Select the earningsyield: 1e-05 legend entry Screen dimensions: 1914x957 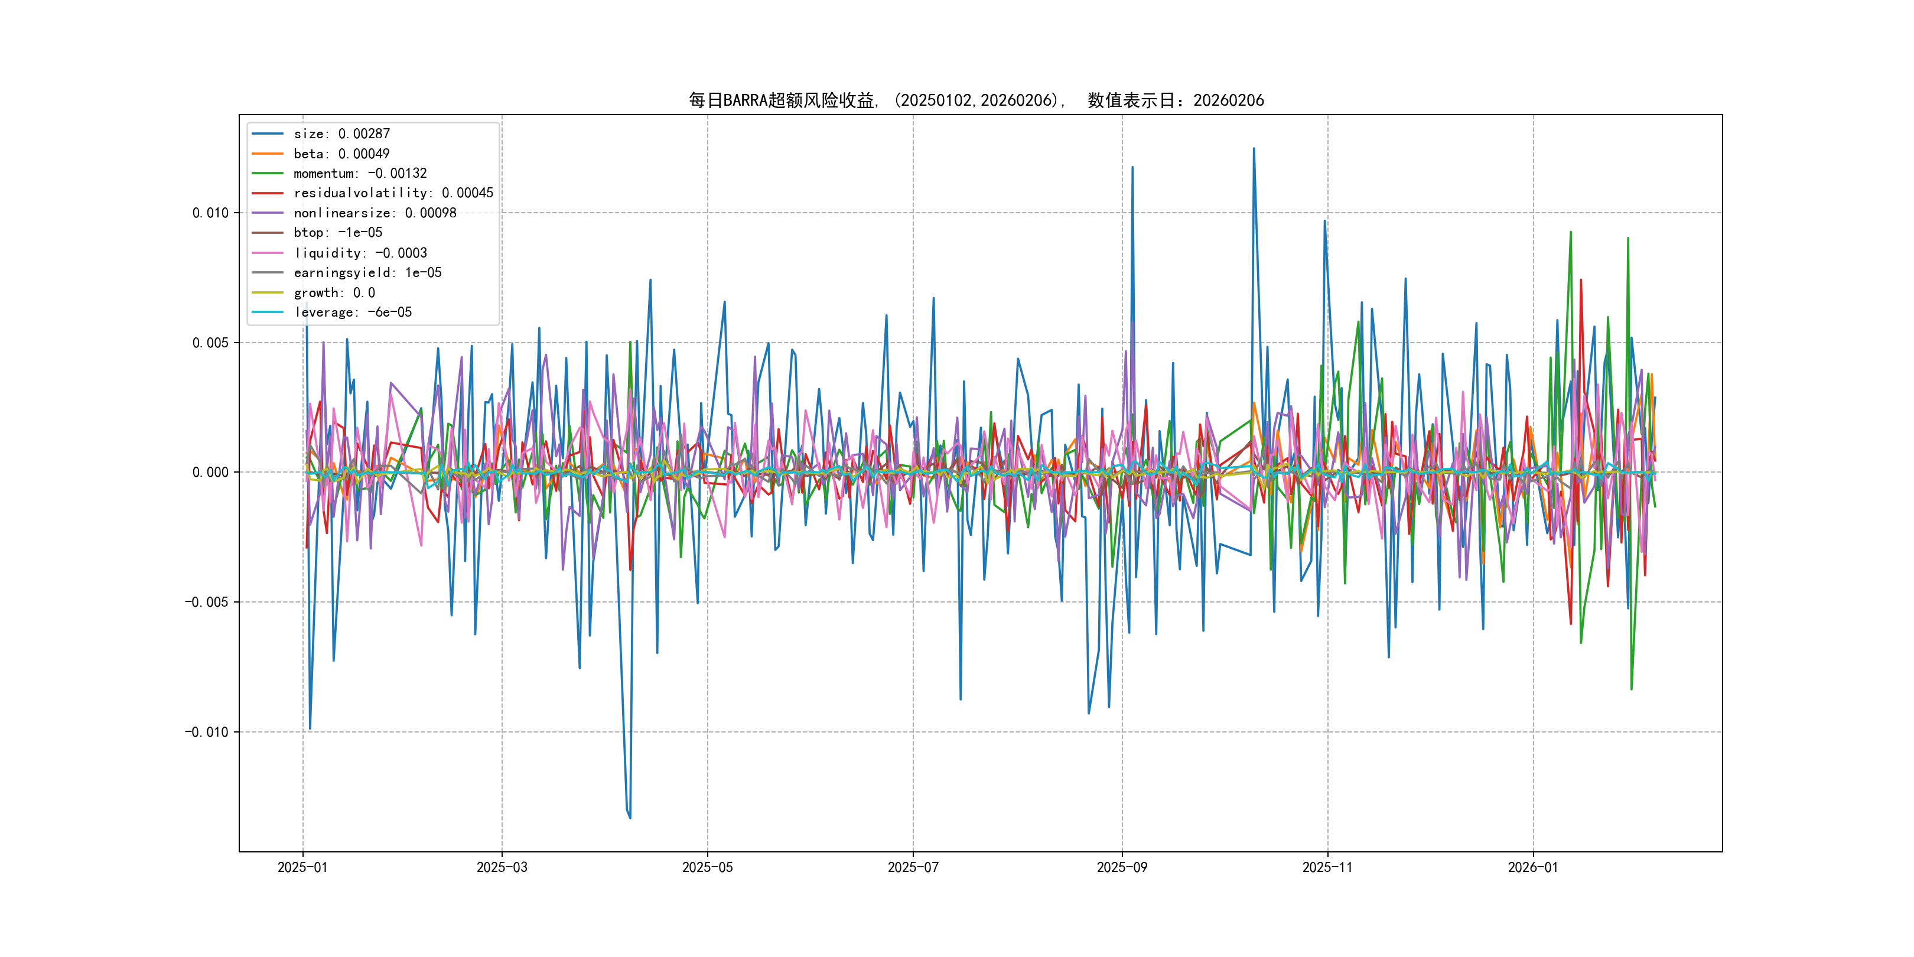click(367, 273)
